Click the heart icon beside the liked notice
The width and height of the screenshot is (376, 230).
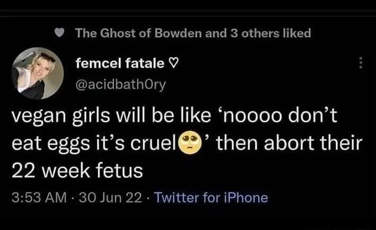pyautogui.click(x=60, y=33)
